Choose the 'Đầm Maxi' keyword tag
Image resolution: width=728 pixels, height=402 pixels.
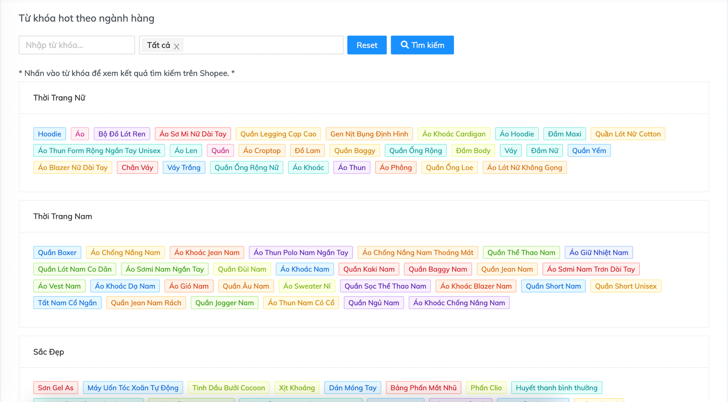tap(564, 134)
